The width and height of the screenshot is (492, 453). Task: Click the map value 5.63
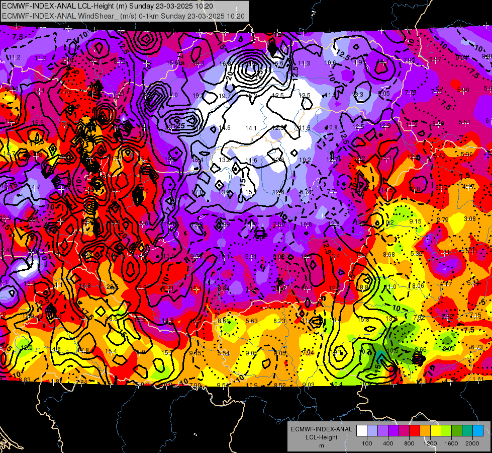tap(252, 321)
